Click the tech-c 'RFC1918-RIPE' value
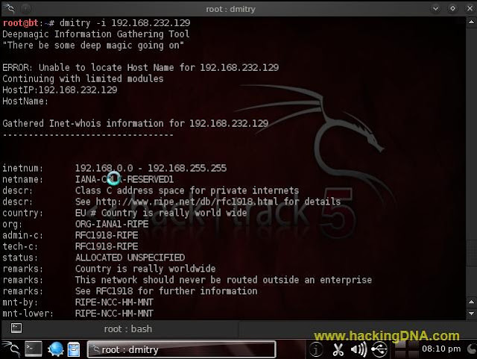Image resolution: width=477 pixels, height=359 pixels. [x=107, y=246]
